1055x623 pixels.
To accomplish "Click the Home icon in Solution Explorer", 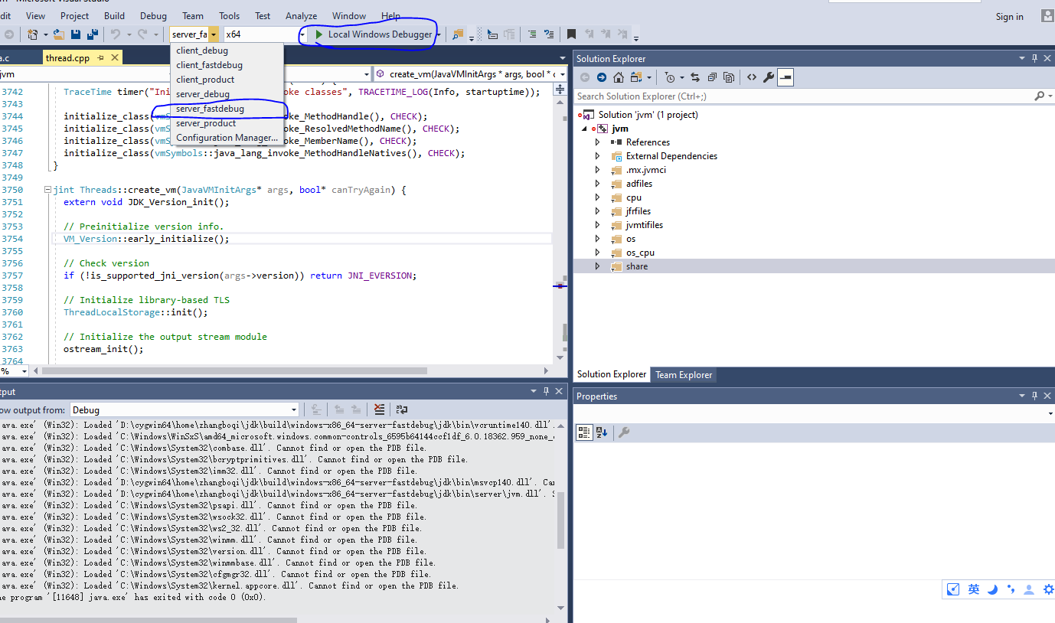I will coord(618,77).
